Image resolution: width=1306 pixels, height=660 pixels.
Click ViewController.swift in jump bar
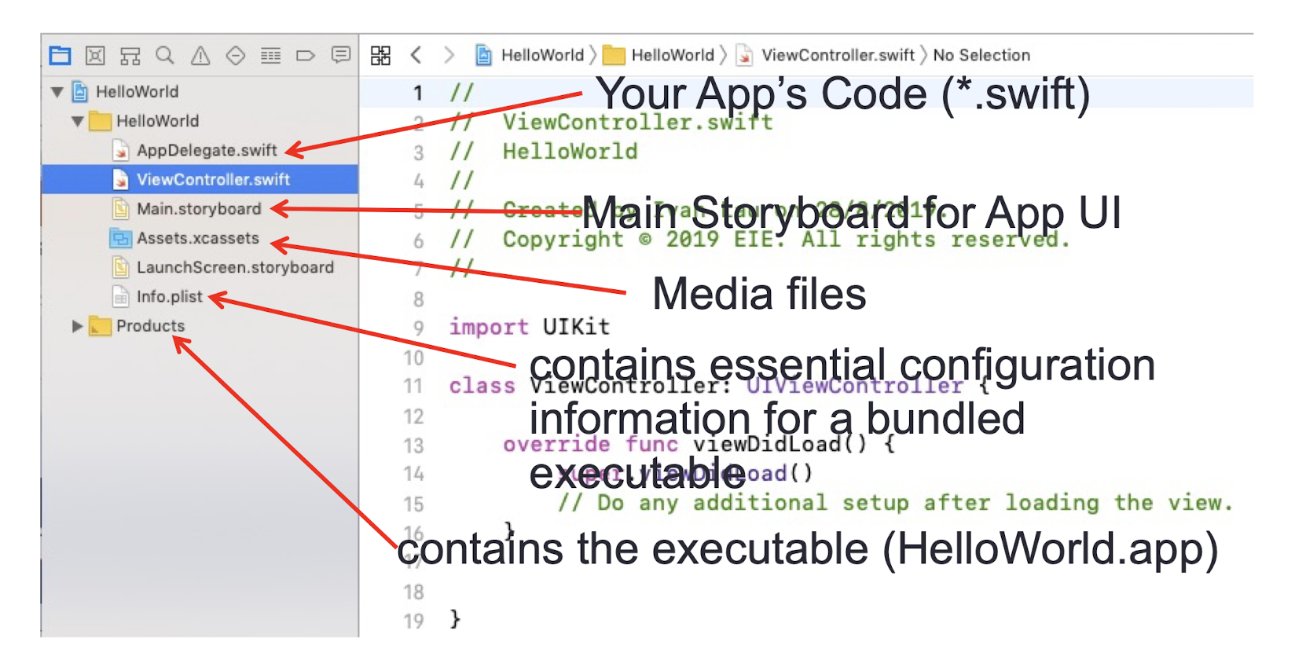pos(825,55)
